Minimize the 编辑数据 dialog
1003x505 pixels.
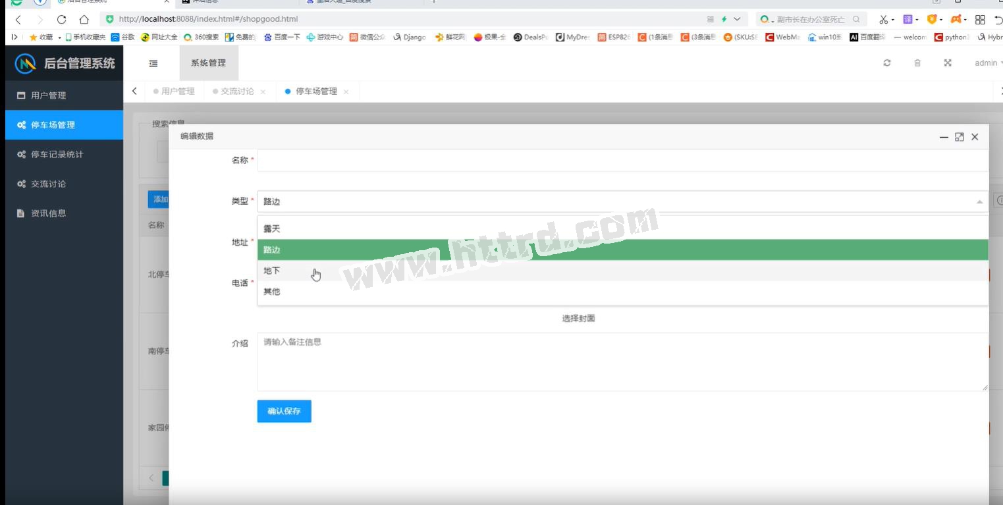pyautogui.click(x=944, y=137)
